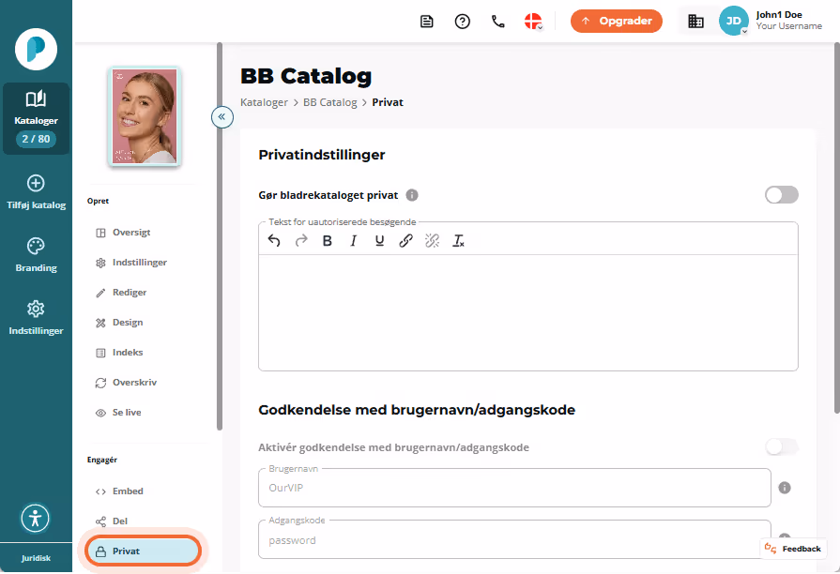Toggle Aktivér godkendelse med brugernavn/adgangskode switch

pyautogui.click(x=782, y=446)
